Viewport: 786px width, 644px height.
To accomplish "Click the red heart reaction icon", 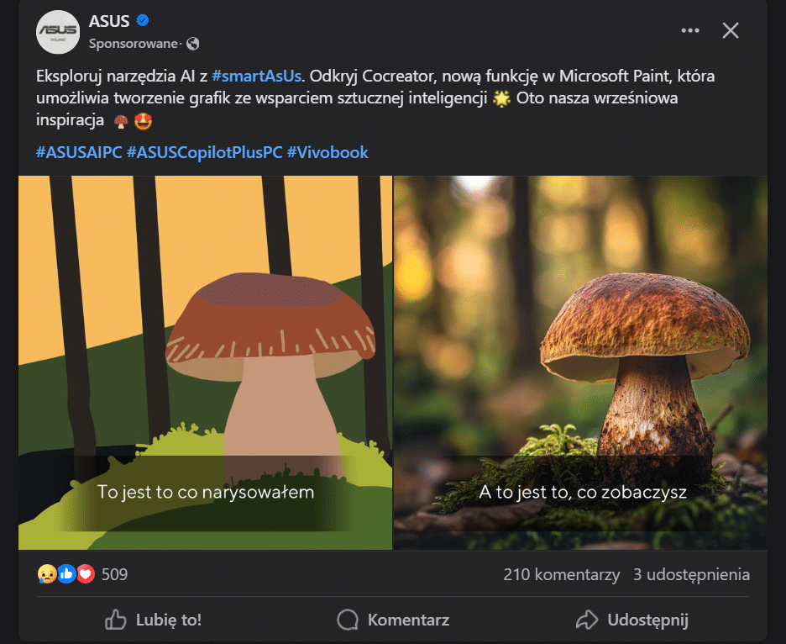I will [86, 575].
